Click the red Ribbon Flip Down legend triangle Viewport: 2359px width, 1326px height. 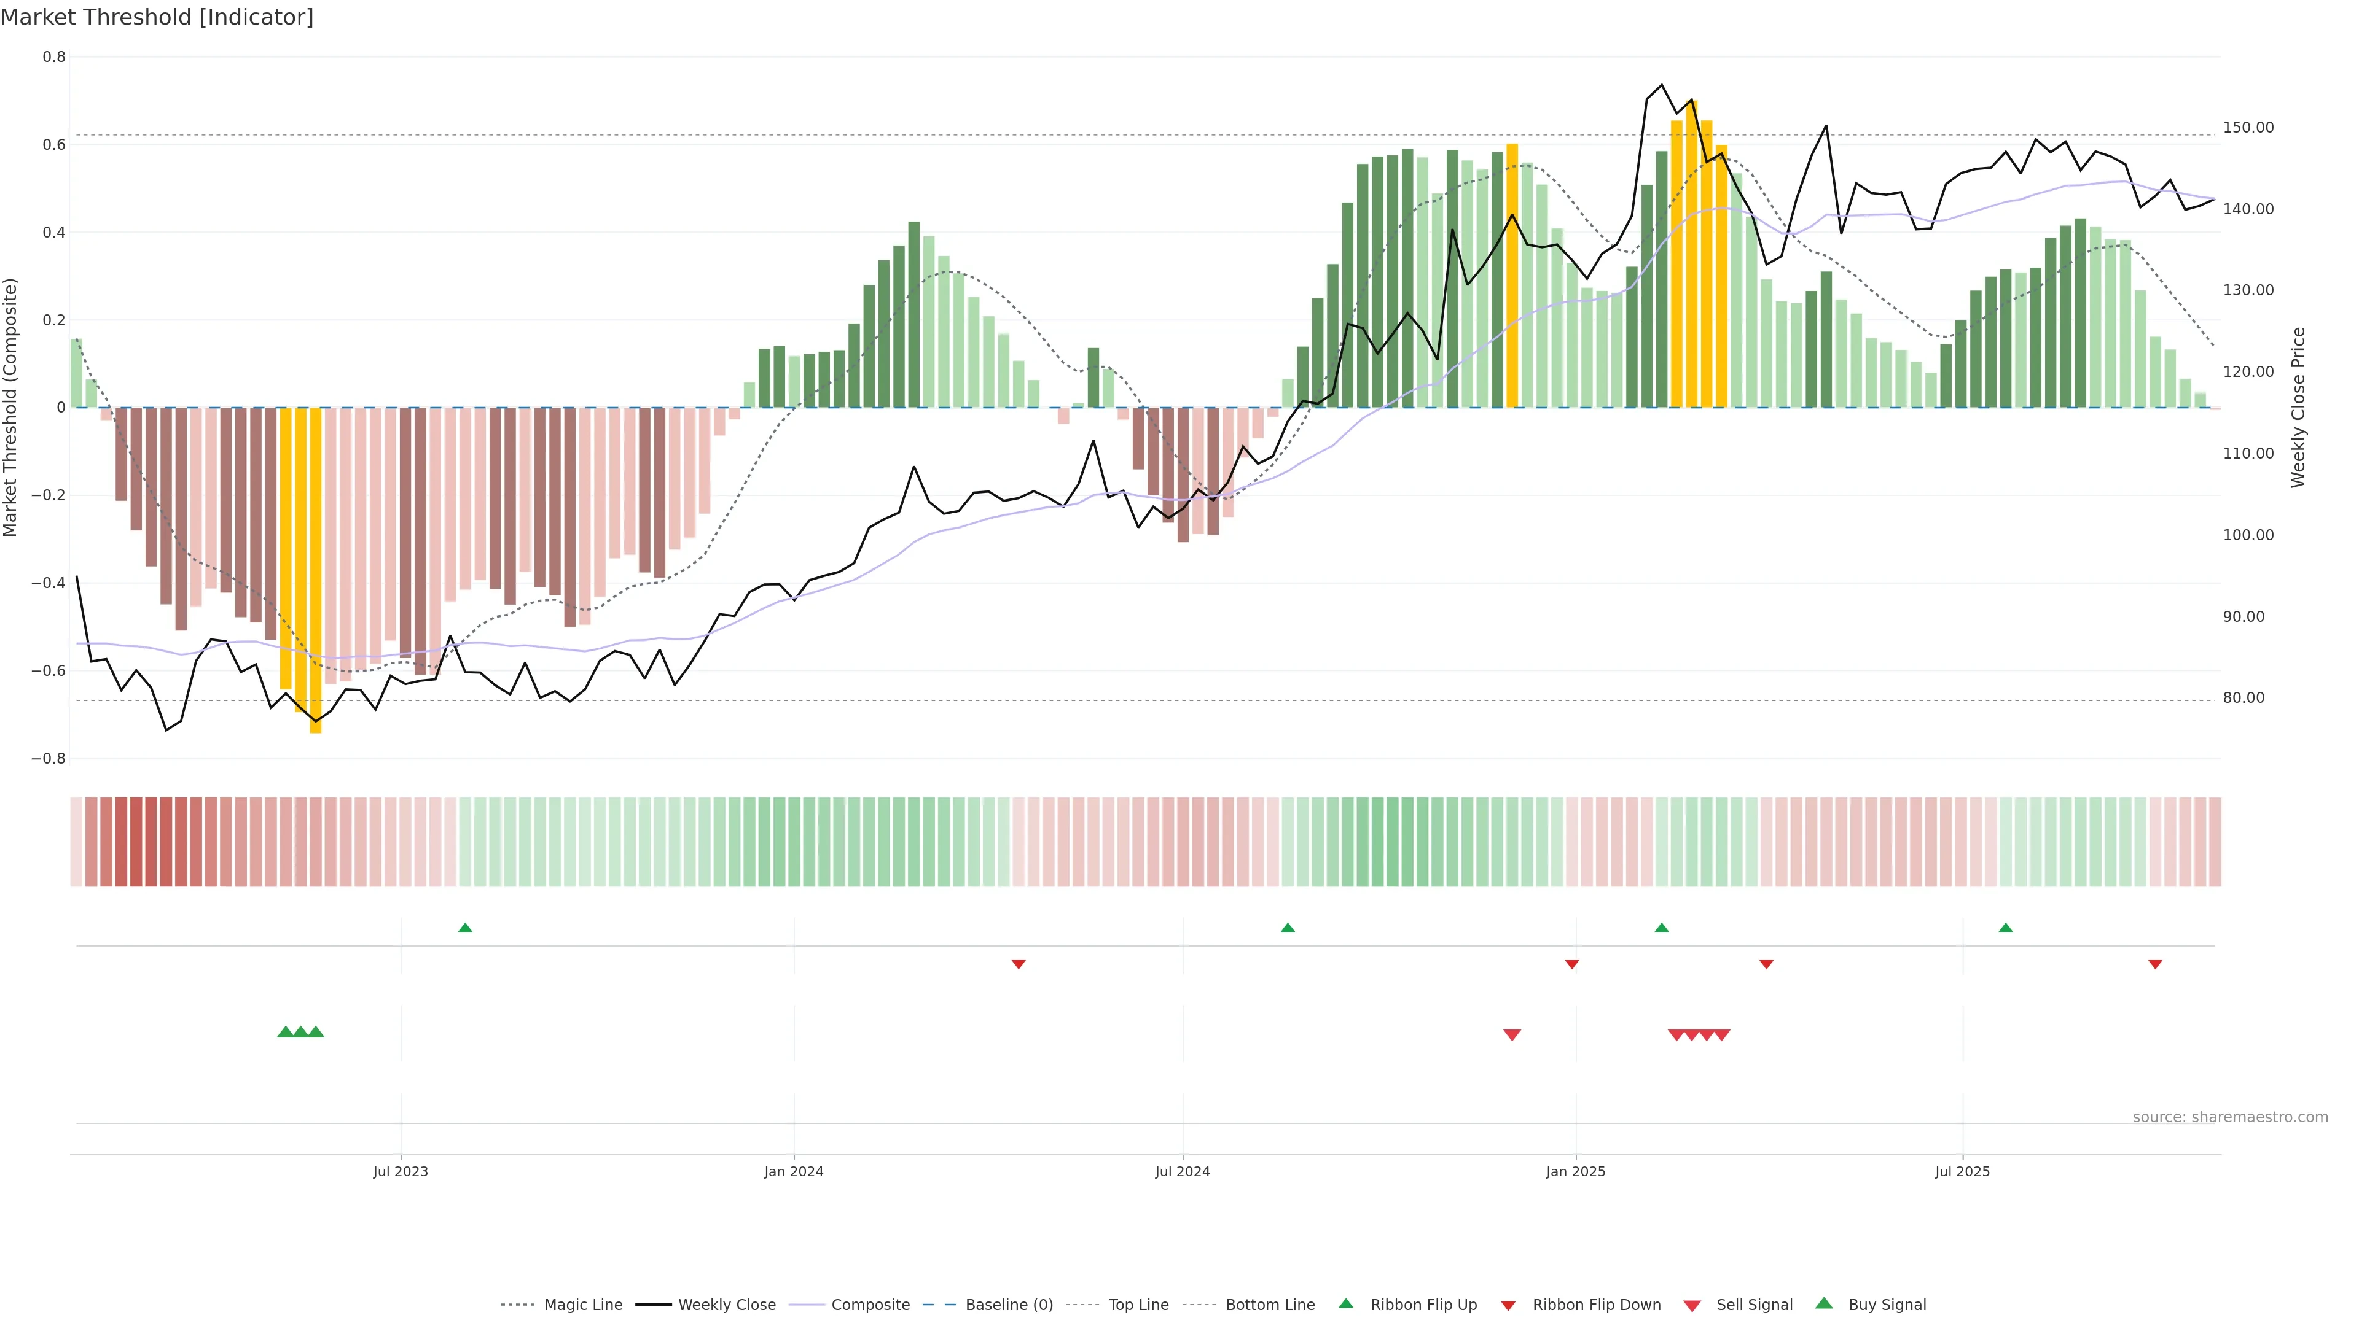click(x=1508, y=1305)
